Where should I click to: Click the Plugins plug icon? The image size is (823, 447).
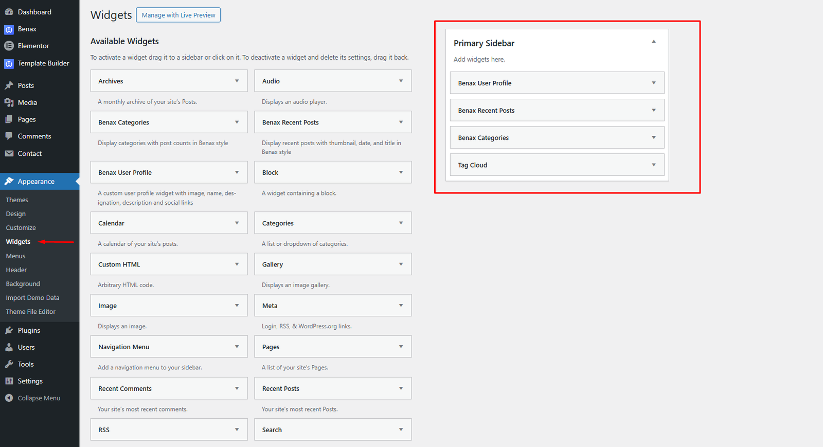[x=9, y=330]
